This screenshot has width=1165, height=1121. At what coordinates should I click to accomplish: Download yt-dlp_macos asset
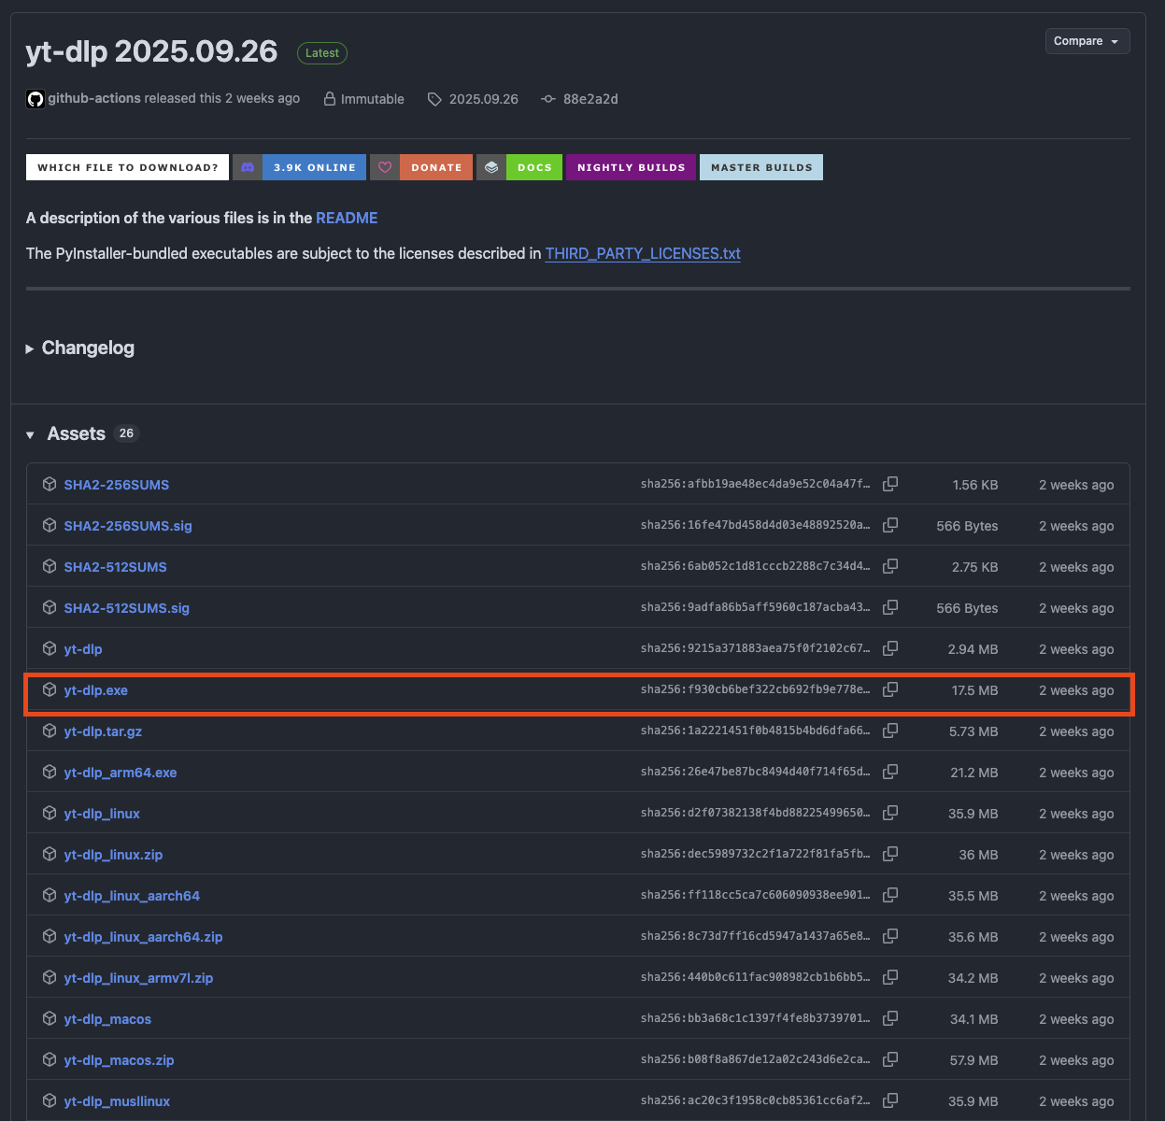107,1019
